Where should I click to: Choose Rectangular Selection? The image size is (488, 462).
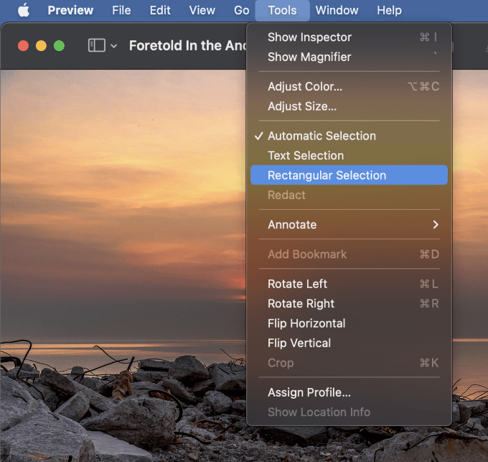point(349,175)
